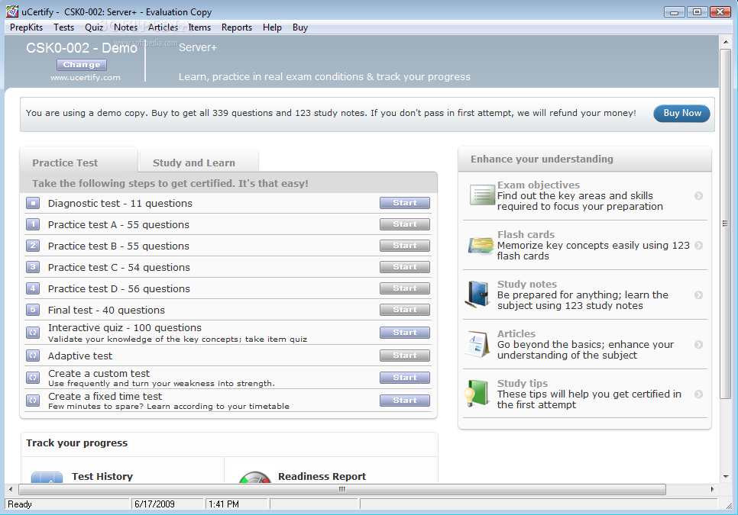Viewport: 738px width, 515px height.
Task: Click the horizontal scrollbar thumb
Action: tap(342, 490)
